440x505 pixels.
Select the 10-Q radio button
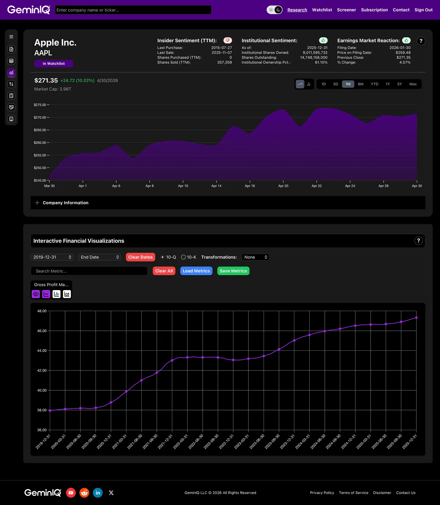162,257
